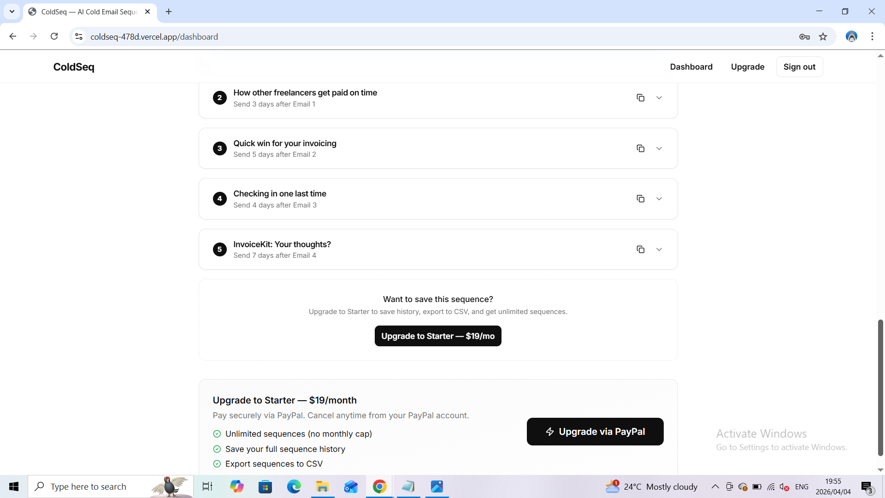885x498 pixels.
Task: Open the Dashboard nav link
Action: tap(691, 67)
